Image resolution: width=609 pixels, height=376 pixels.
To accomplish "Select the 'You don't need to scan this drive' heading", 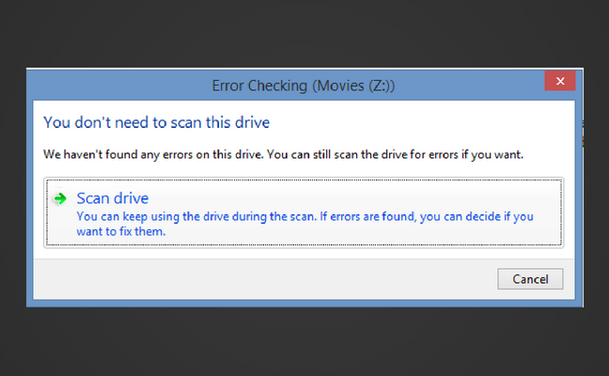I will 156,122.
